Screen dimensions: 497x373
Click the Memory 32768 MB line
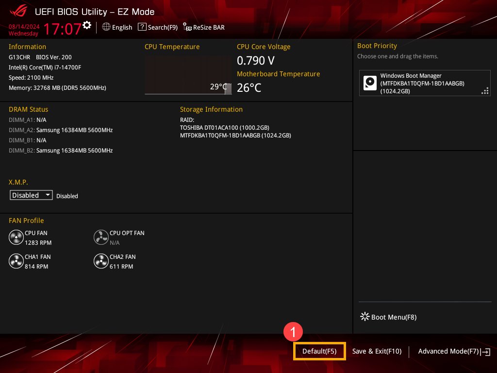point(57,88)
